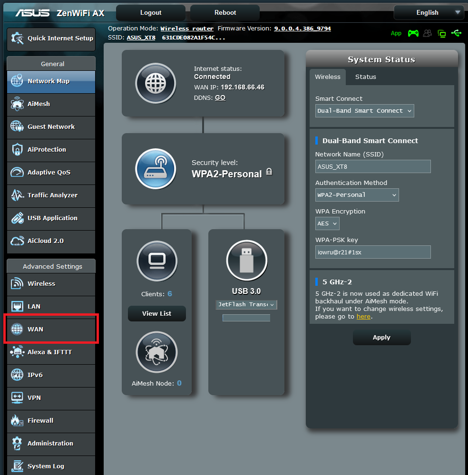Open the English language selector
The width and height of the screenshot is (468, 475).
[x=429, y=13]
